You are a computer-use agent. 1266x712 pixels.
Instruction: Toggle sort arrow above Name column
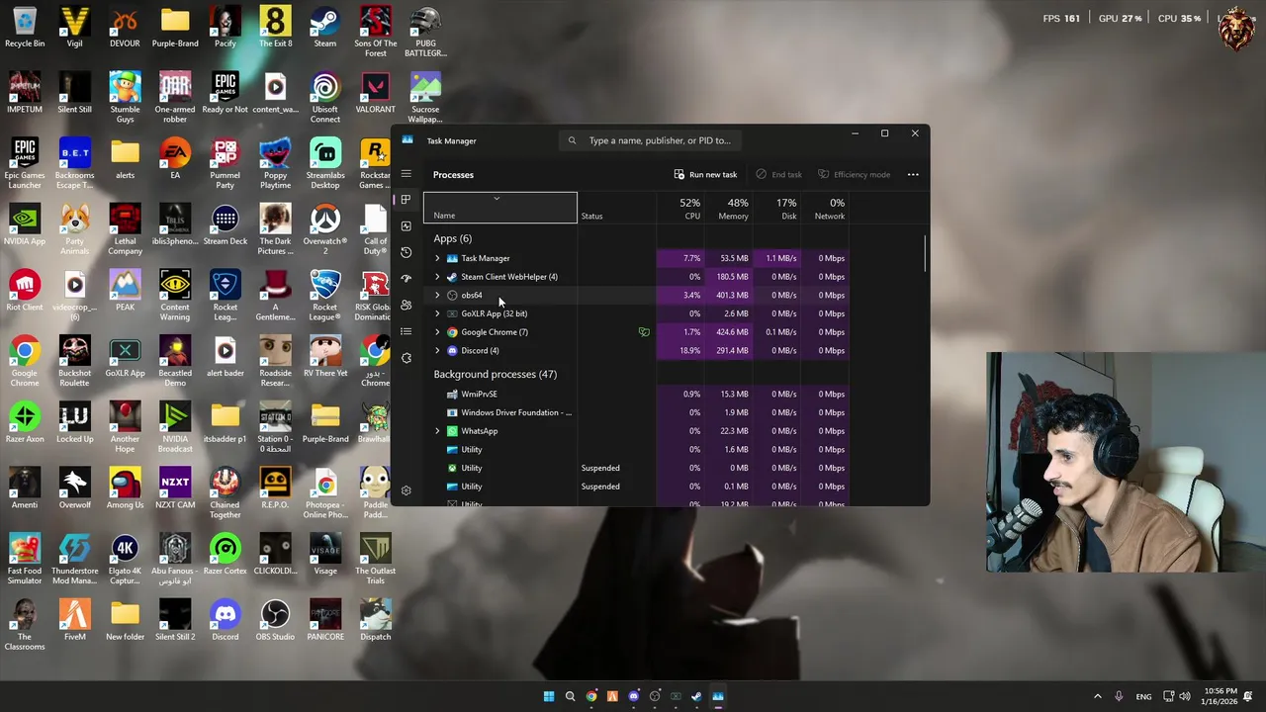pyautogui.click(x=497, y=199)
